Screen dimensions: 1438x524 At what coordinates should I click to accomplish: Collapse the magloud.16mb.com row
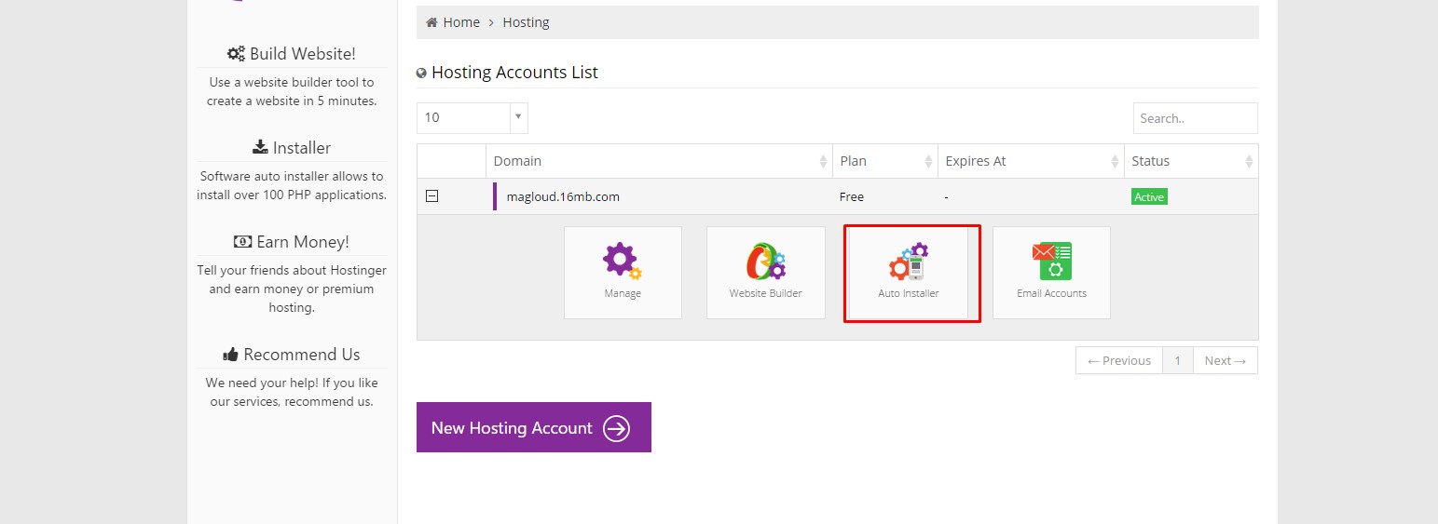(431, 196)
